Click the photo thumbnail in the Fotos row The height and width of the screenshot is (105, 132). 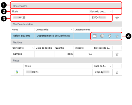17,72
